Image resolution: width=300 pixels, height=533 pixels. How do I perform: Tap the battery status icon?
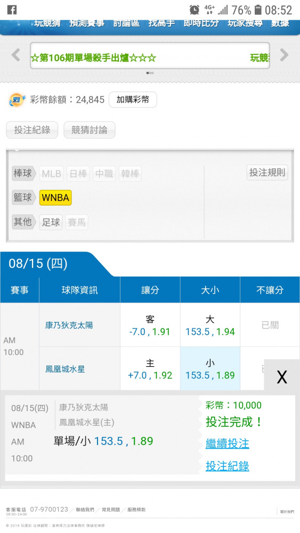click(x=258, y=10)
